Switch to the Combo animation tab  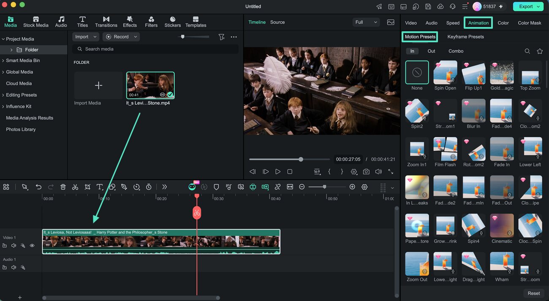[x=456, y=51]
